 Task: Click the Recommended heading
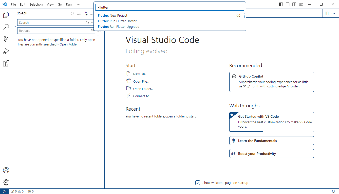click(246, 65)
